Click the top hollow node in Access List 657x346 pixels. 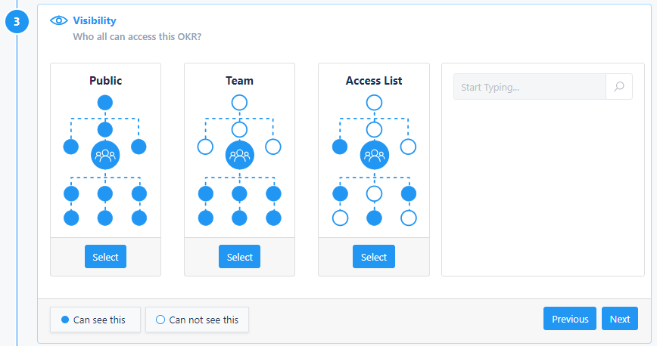click(x=374, y=102)
